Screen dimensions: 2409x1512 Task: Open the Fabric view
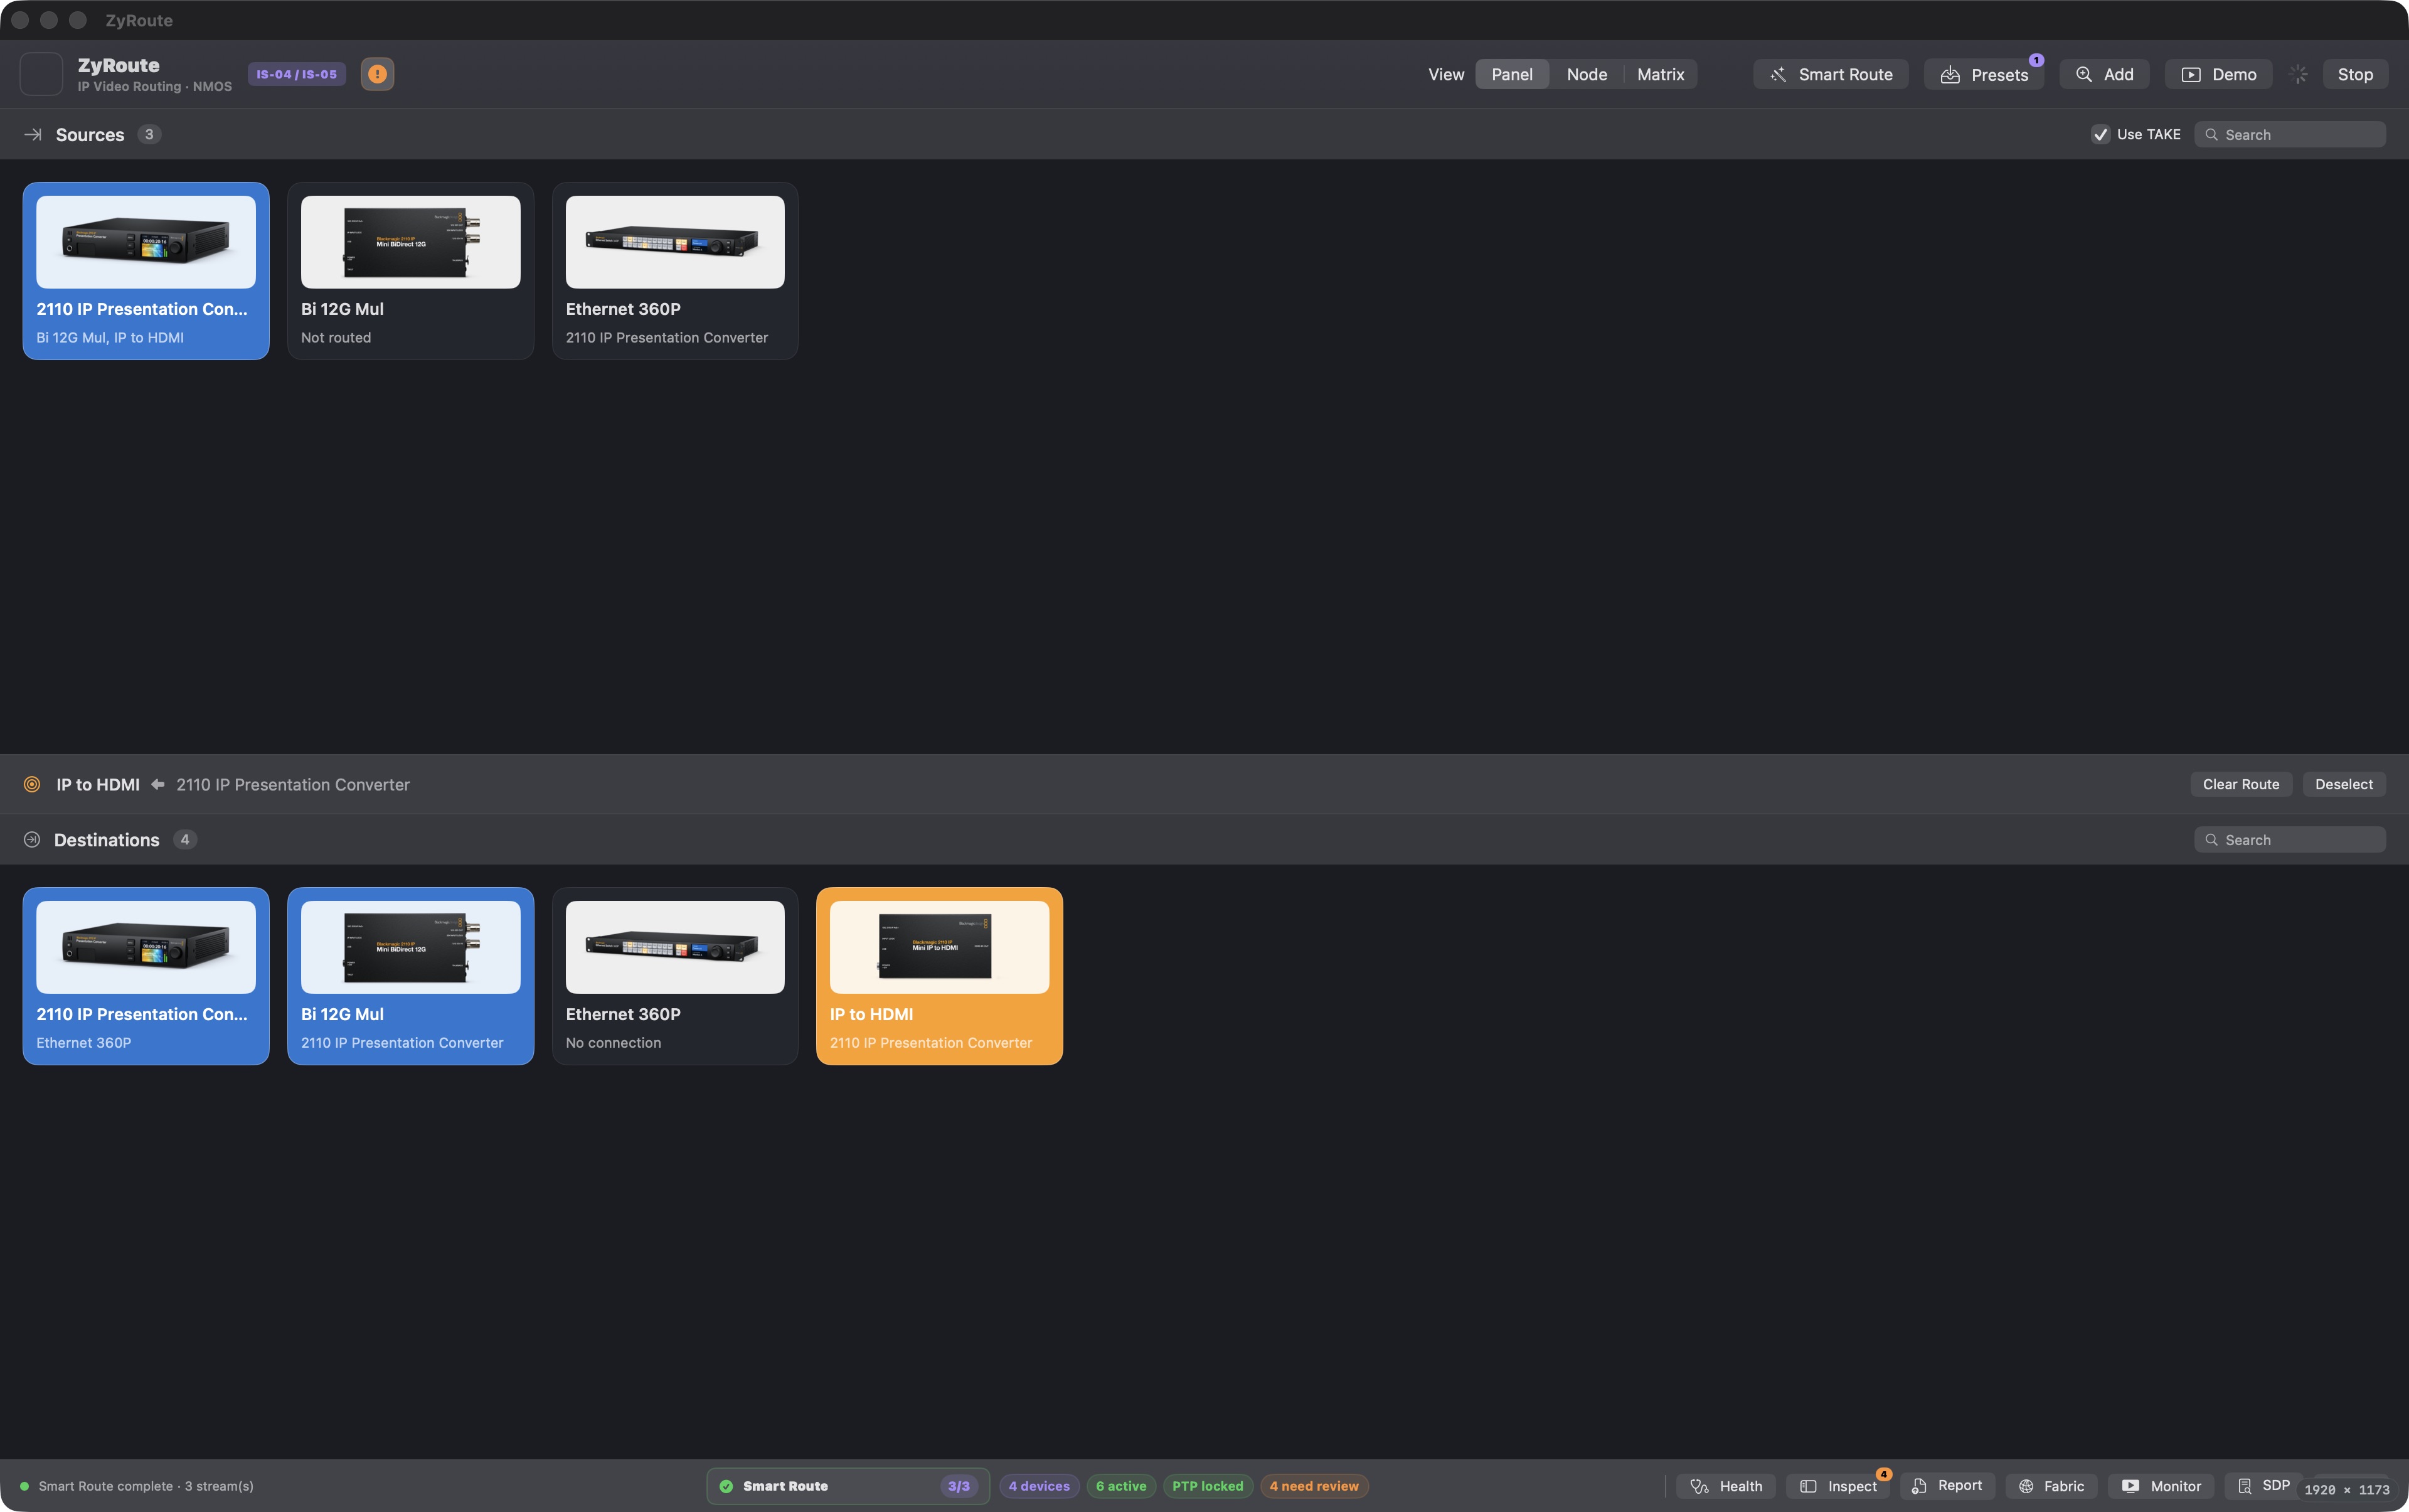tap(2051, 1486)
